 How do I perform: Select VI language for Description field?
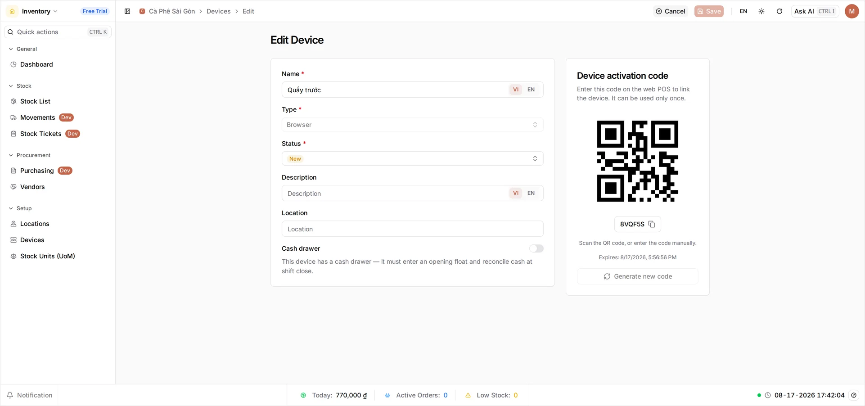point(516,193)
